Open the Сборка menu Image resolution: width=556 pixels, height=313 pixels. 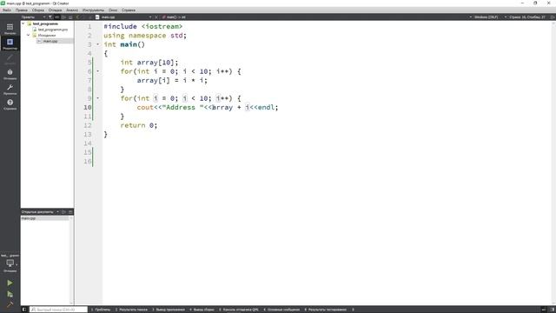click(38, 10)
